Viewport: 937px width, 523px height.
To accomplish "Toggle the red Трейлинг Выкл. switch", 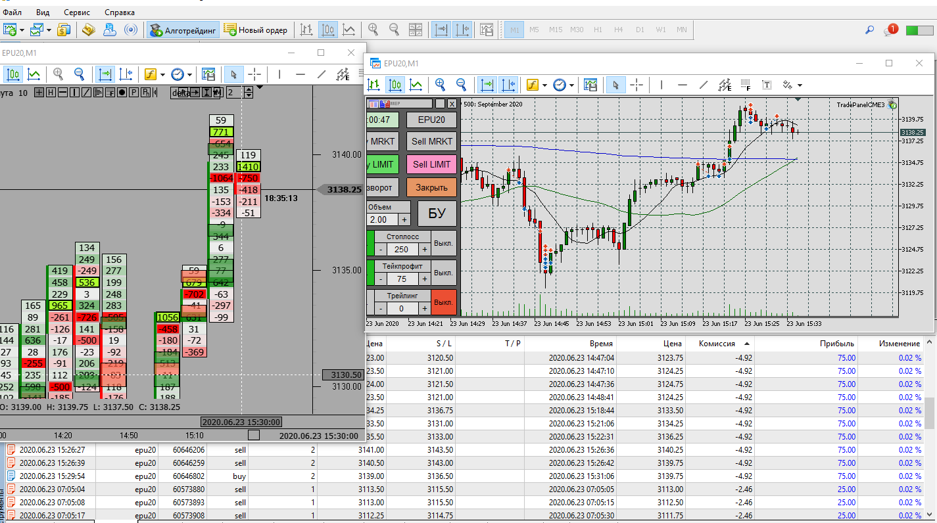I will click(x=444, y=302).
